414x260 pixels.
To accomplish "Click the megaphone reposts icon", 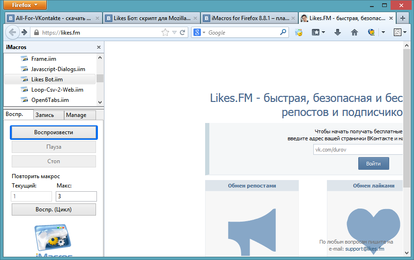I will (x=252, y=232).
